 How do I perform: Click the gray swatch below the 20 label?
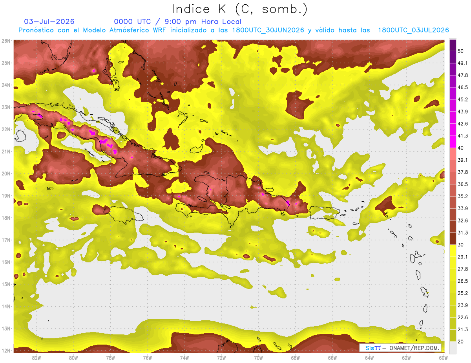453,347
